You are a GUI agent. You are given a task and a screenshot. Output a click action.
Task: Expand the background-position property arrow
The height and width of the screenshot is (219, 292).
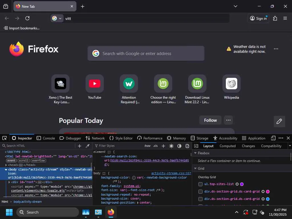pos(138,203)
